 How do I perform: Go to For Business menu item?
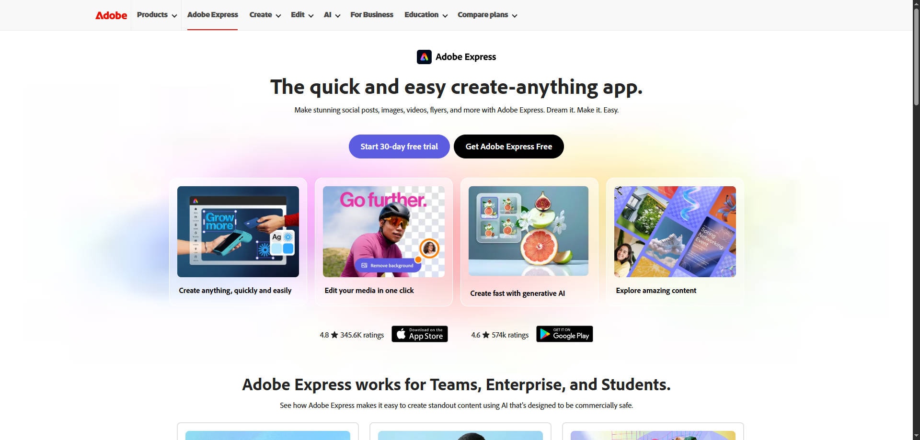click(372, 15)
